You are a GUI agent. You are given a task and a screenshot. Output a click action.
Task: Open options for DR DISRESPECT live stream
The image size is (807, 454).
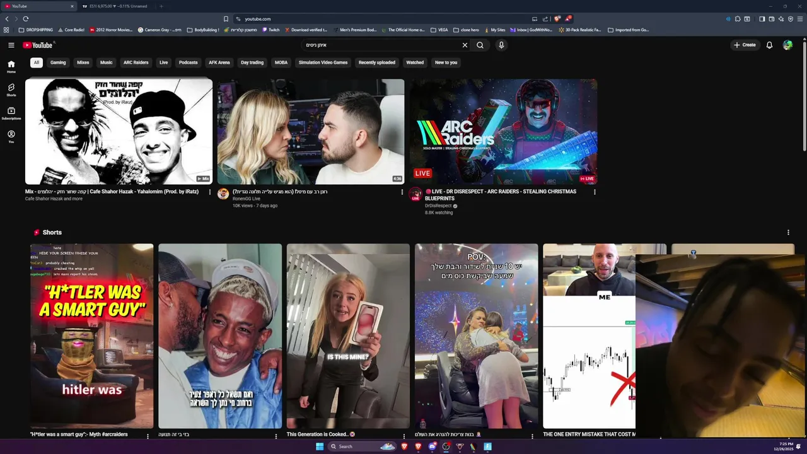click(595, 192)
